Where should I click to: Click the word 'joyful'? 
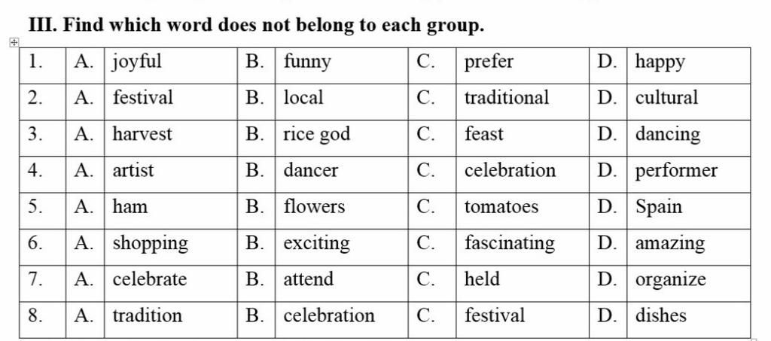coord(137,63)
